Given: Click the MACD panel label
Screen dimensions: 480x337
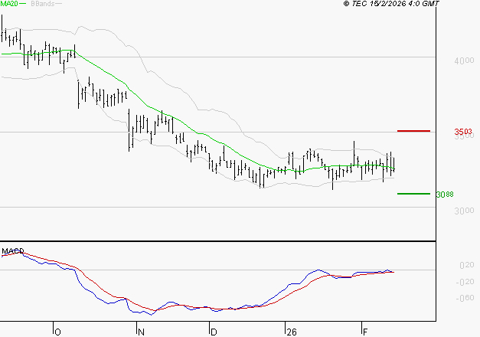Looking at the screenshot, I should [12, 251].
